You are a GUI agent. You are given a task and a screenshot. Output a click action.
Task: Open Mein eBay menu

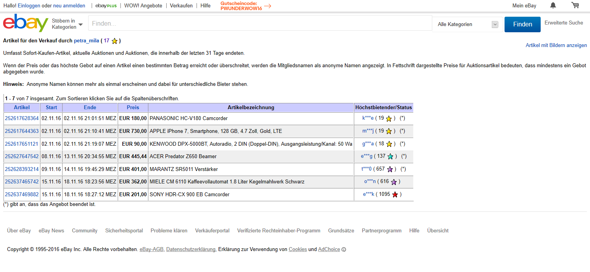524,5
